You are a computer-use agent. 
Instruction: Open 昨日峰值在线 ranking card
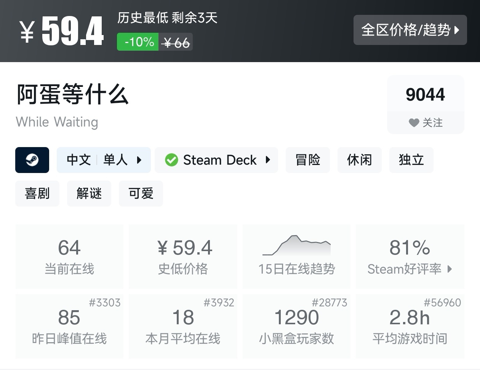(69, 326)
